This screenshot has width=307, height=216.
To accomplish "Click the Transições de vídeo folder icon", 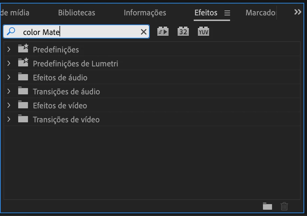I will point(23,119).
